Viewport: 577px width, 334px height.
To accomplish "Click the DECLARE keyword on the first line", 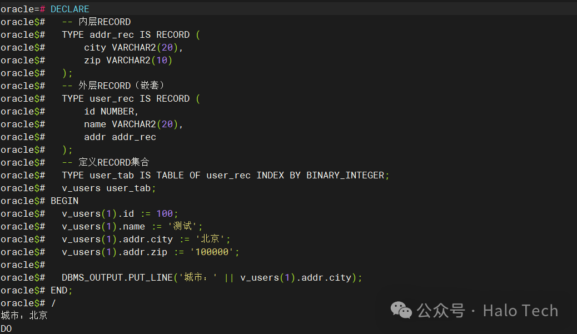I will pyautogui.click(x=70, y=9).
